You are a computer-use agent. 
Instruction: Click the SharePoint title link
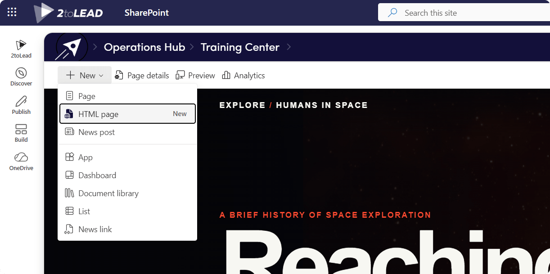click(147, 13)
